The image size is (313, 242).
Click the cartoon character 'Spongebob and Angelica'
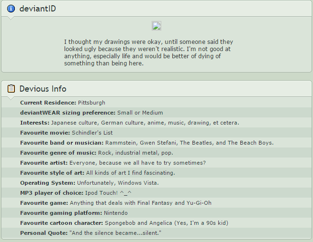click(x=138, y=223)
